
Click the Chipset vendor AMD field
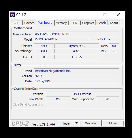44,46
